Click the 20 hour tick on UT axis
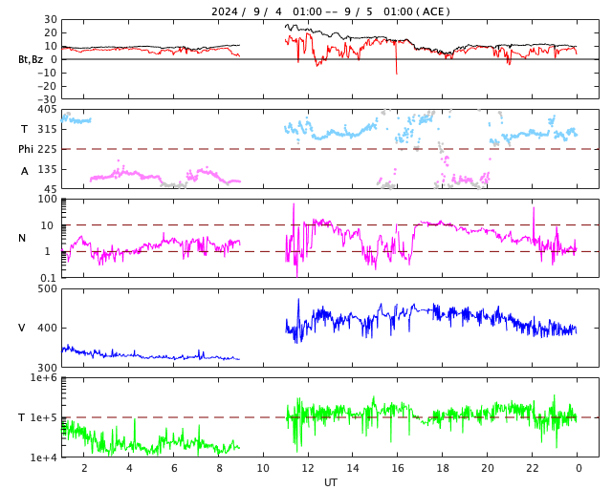 coord(488,468)
